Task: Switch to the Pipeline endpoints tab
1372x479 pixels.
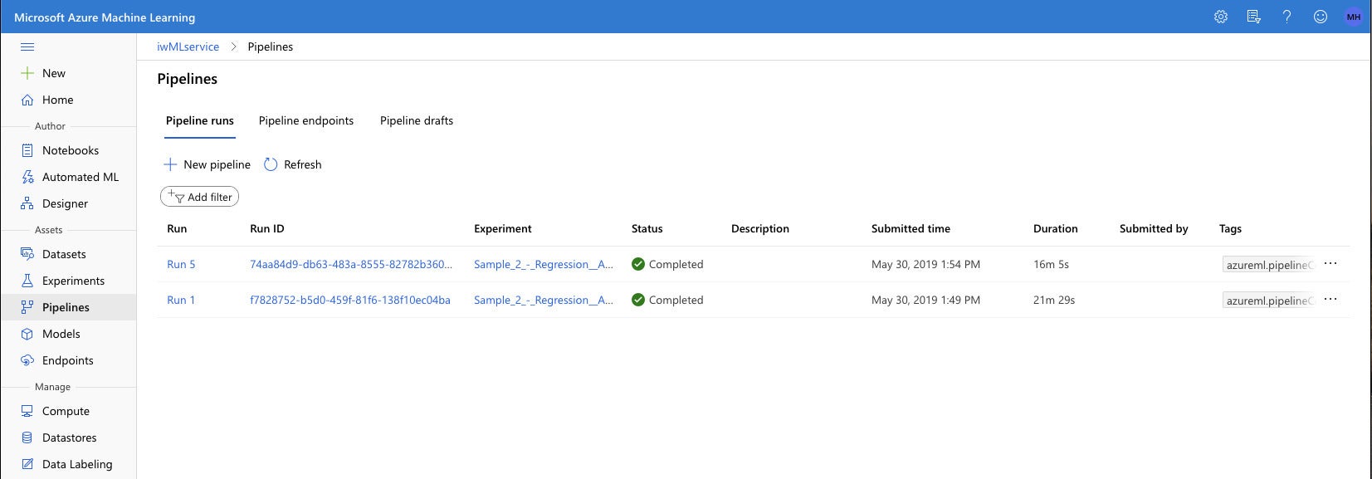Action: (x=306, y=120)
